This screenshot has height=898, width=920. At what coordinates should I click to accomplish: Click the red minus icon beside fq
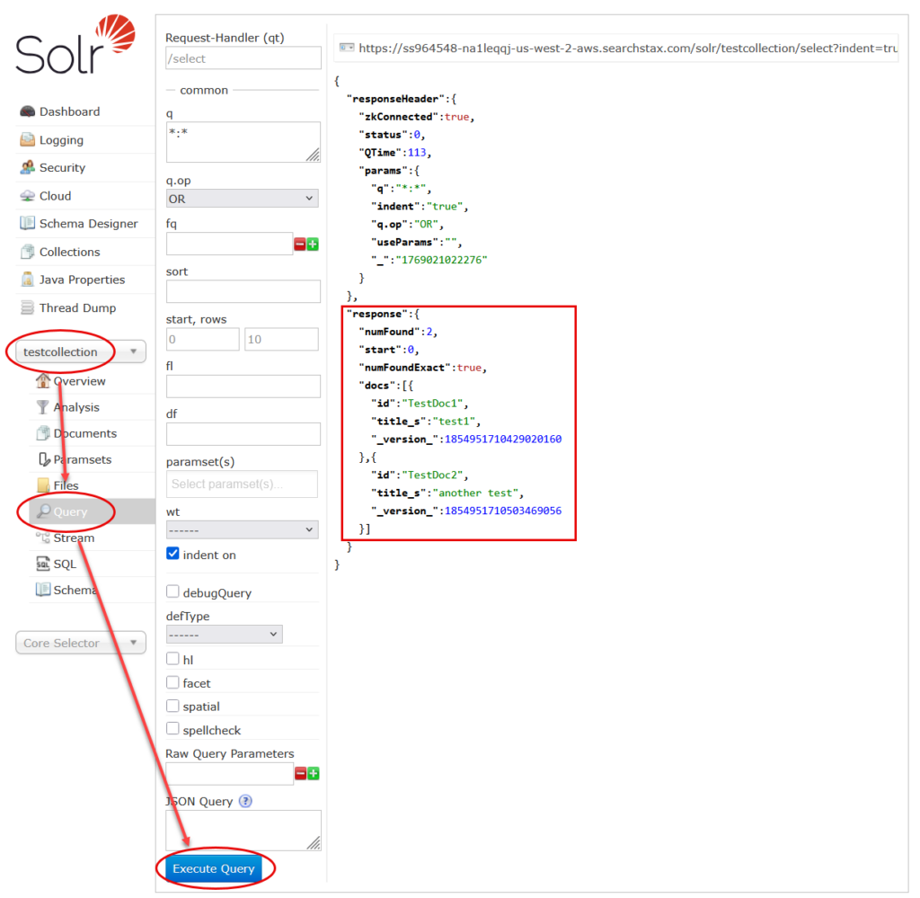pos(300,245)
